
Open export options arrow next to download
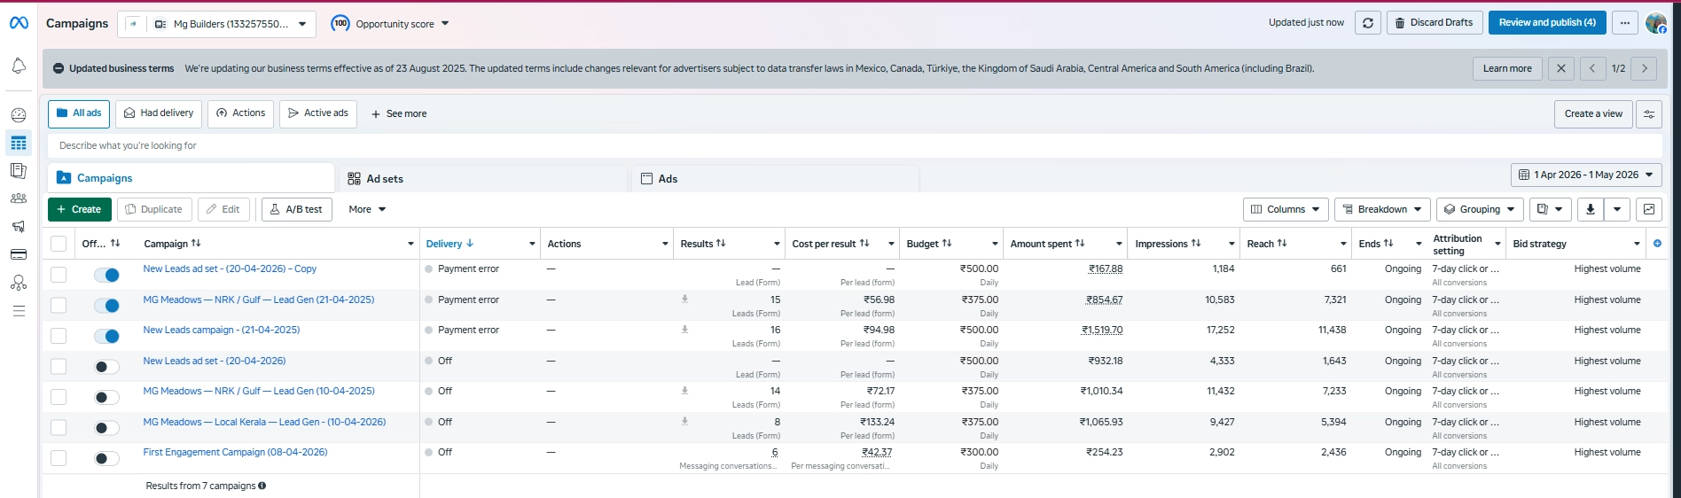tap(1617, 209)
